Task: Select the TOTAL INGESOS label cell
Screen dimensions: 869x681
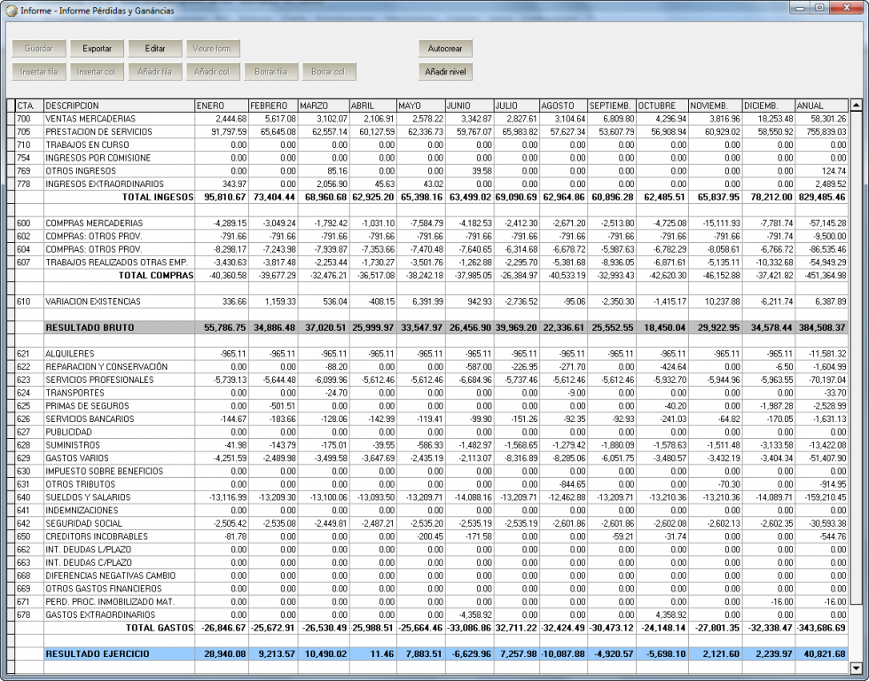Action: point(119,197)
